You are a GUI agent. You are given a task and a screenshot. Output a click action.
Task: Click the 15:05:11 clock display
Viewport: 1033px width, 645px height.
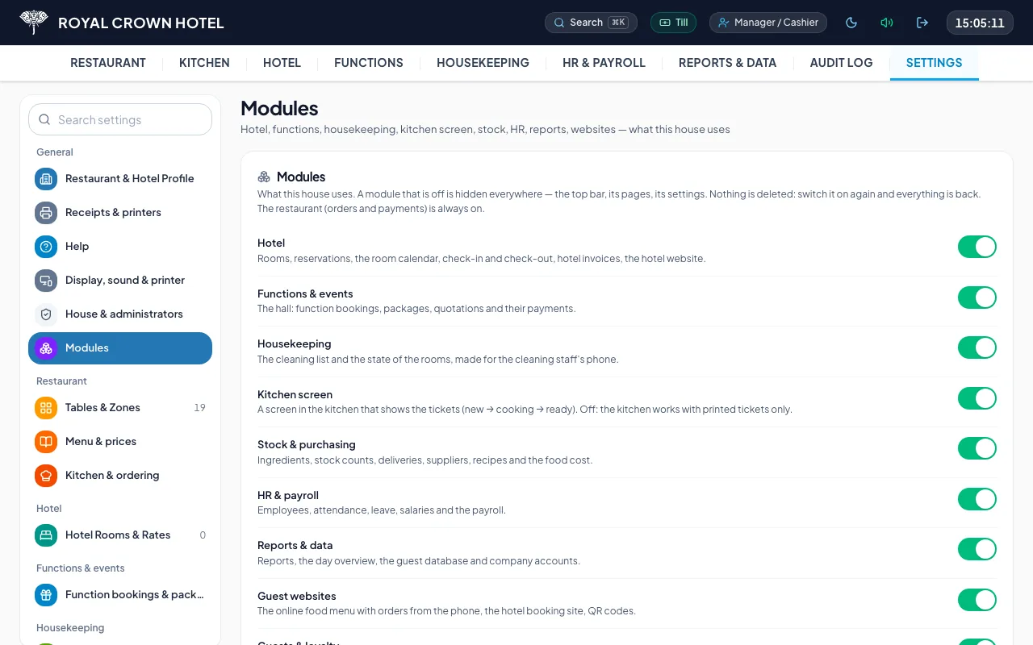[980, 23]
